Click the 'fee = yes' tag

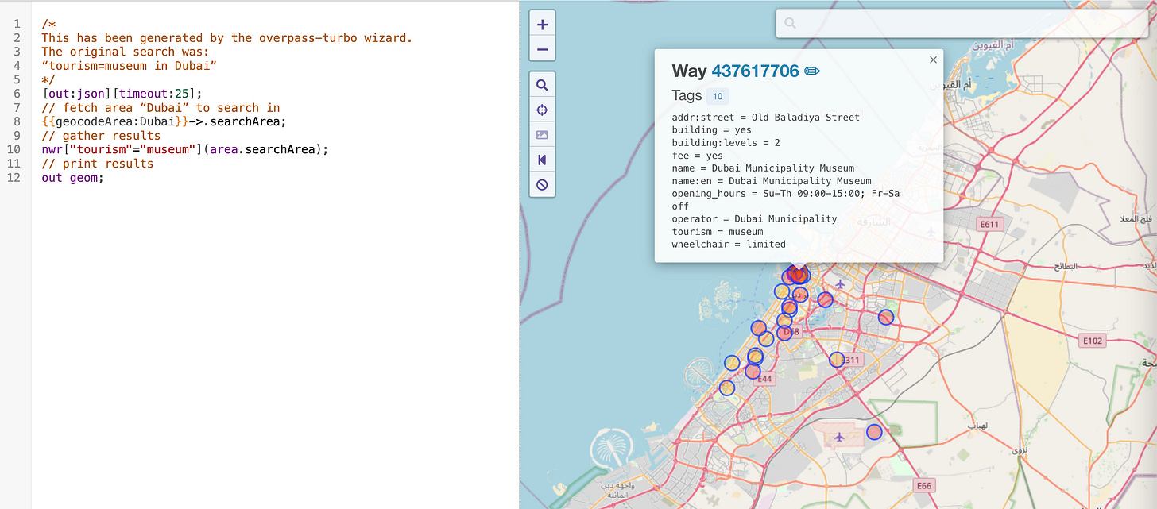[x=698, y=156]
